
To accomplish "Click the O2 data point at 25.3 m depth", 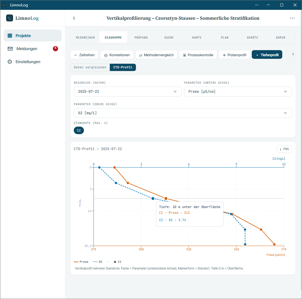I will (x=245, y=244).
